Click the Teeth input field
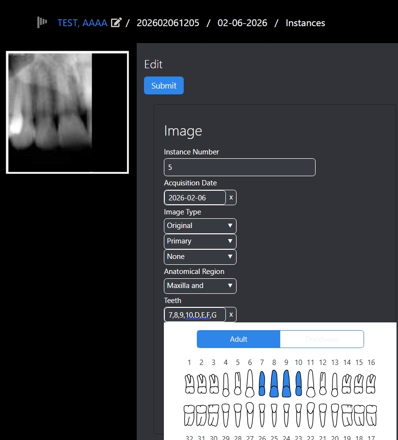 [x=195, y=315]
